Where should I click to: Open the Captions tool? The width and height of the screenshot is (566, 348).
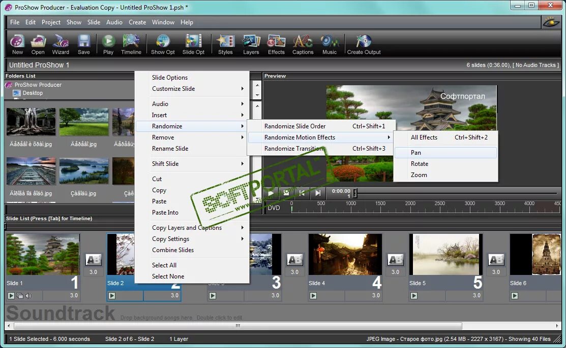point(303,44)
